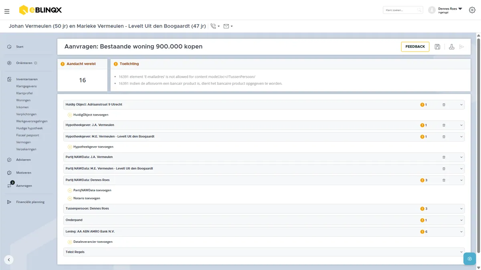Select Verplichtingen in sidebar

pyautogui.click(x=26, y=114)
